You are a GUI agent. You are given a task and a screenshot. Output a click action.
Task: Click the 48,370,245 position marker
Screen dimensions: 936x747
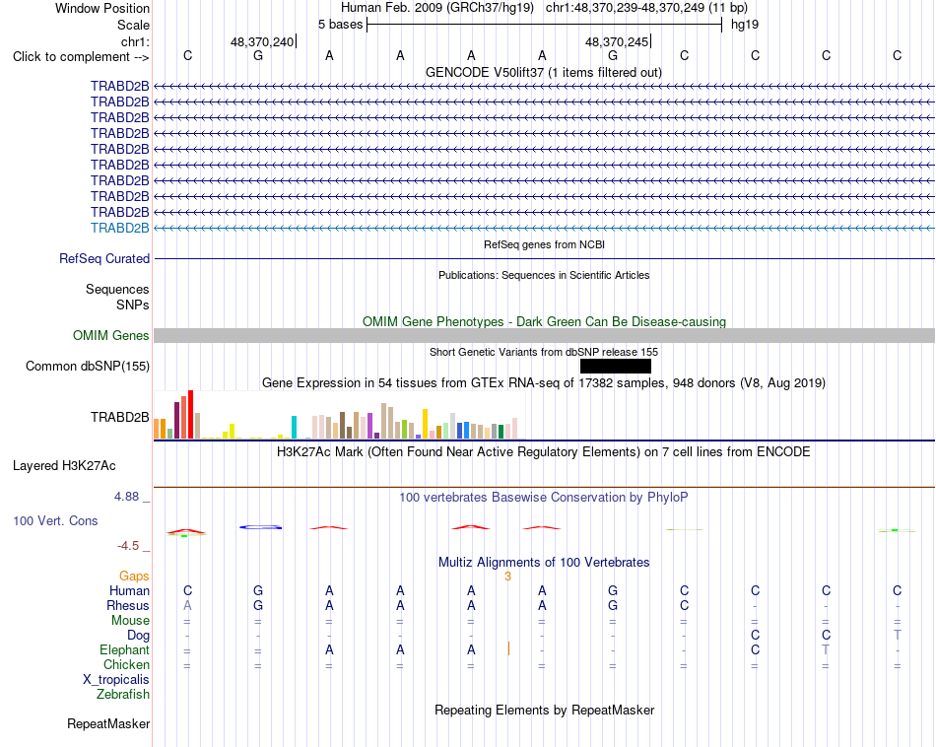click(617, 41)
